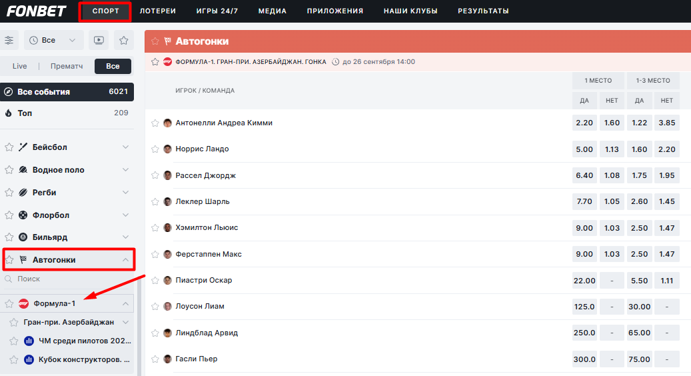
Task: Star driver Рассел Джордж
Action: coord(155,175)
